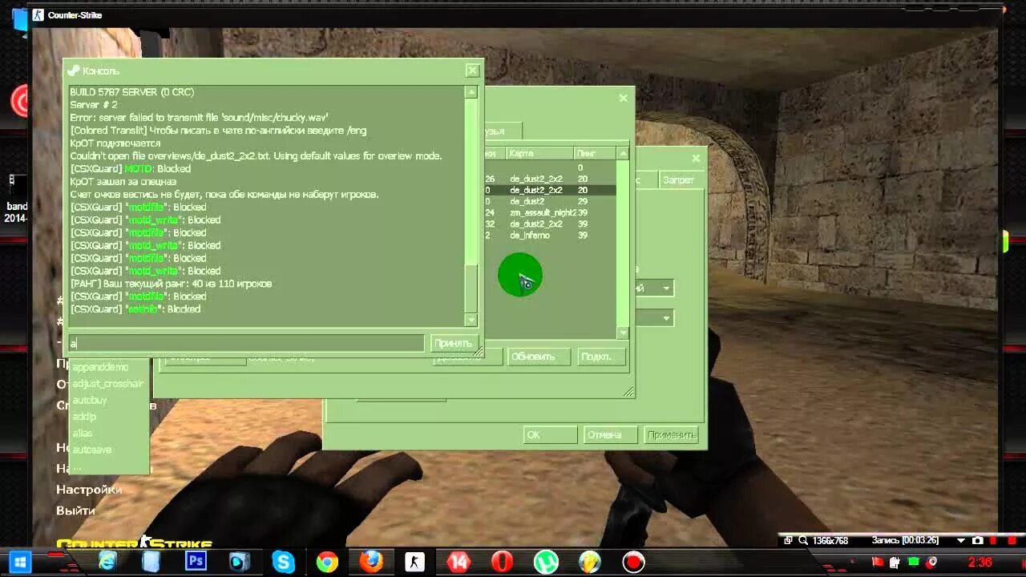1026x577 pixels.
Task: Open Internet Explorer from the taskbar
Action: click(x=107, y=562)
